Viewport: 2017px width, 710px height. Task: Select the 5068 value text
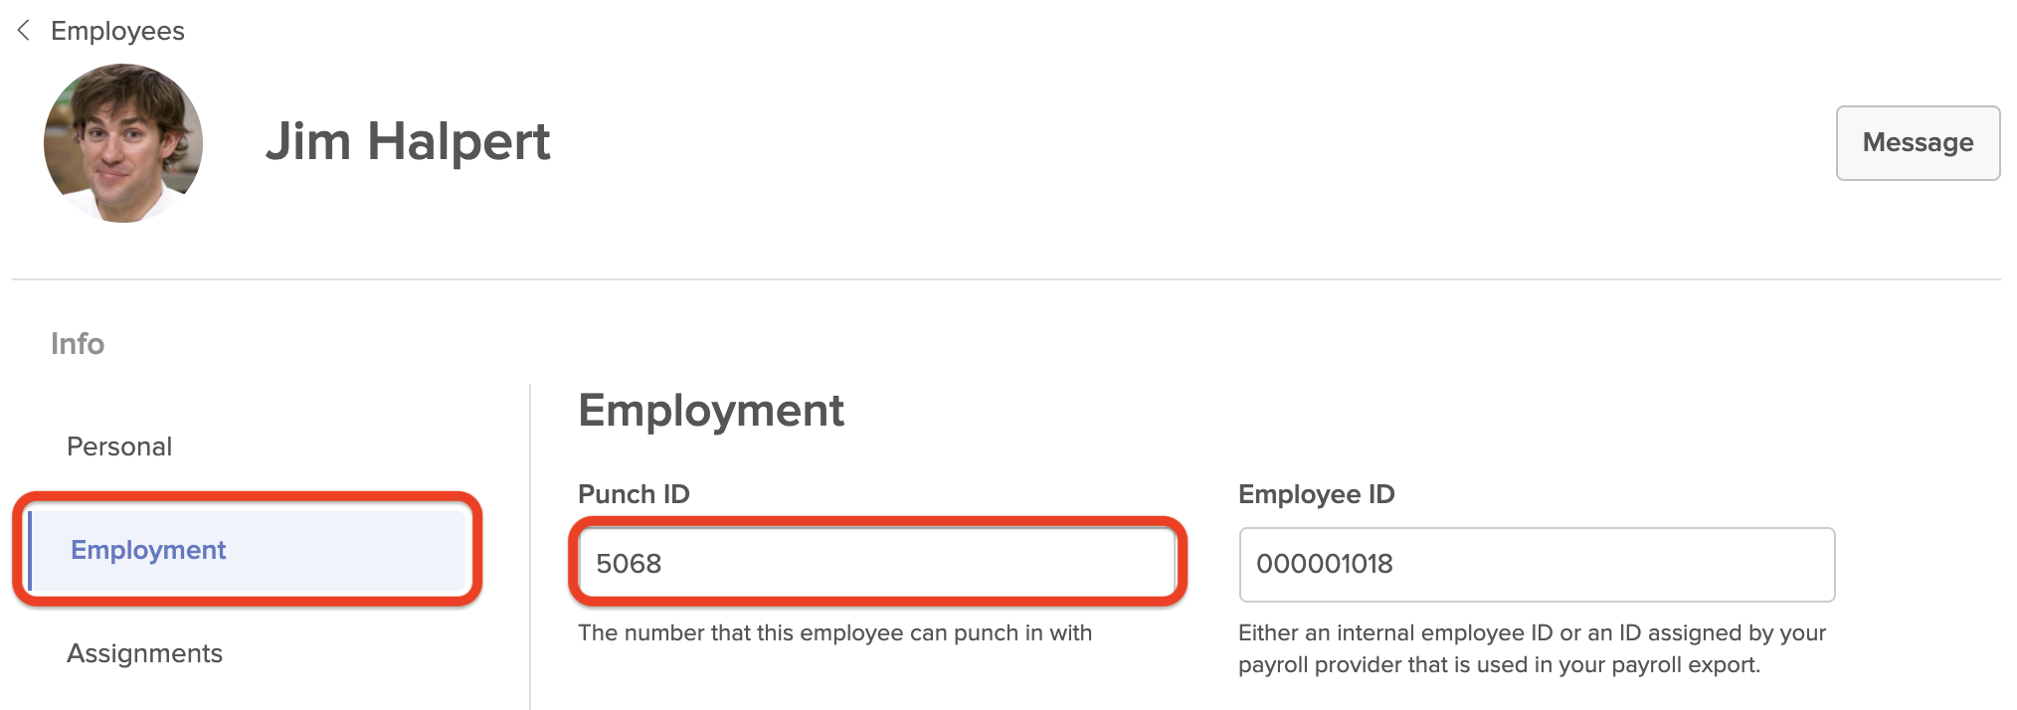pyautogui.click(x=629, y=564)
